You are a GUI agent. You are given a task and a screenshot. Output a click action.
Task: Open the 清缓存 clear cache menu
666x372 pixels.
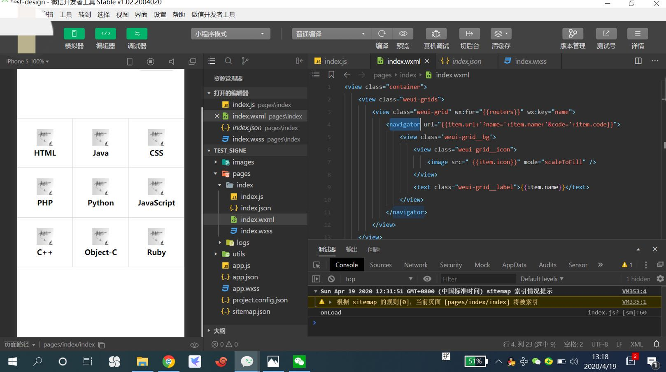tap(501, 34)
